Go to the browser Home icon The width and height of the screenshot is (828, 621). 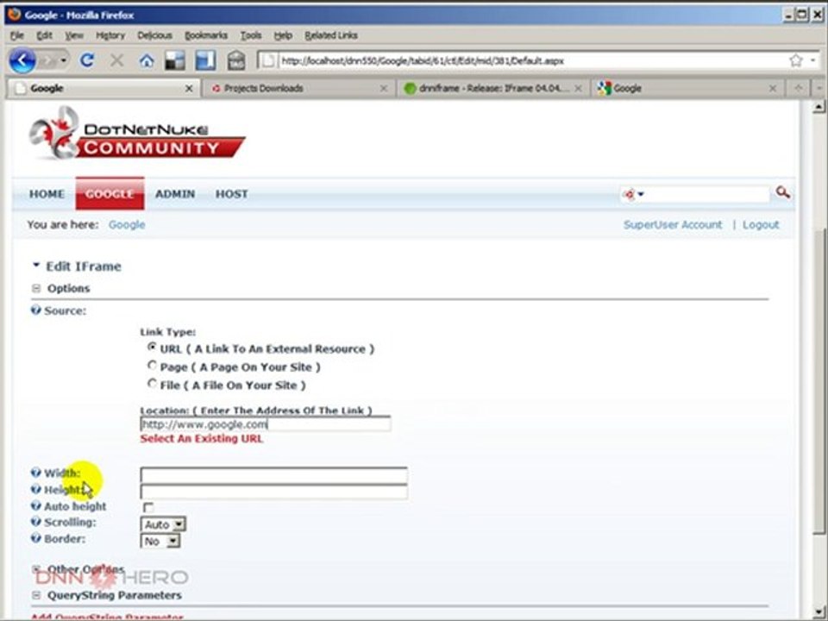[x=147, y=60]
